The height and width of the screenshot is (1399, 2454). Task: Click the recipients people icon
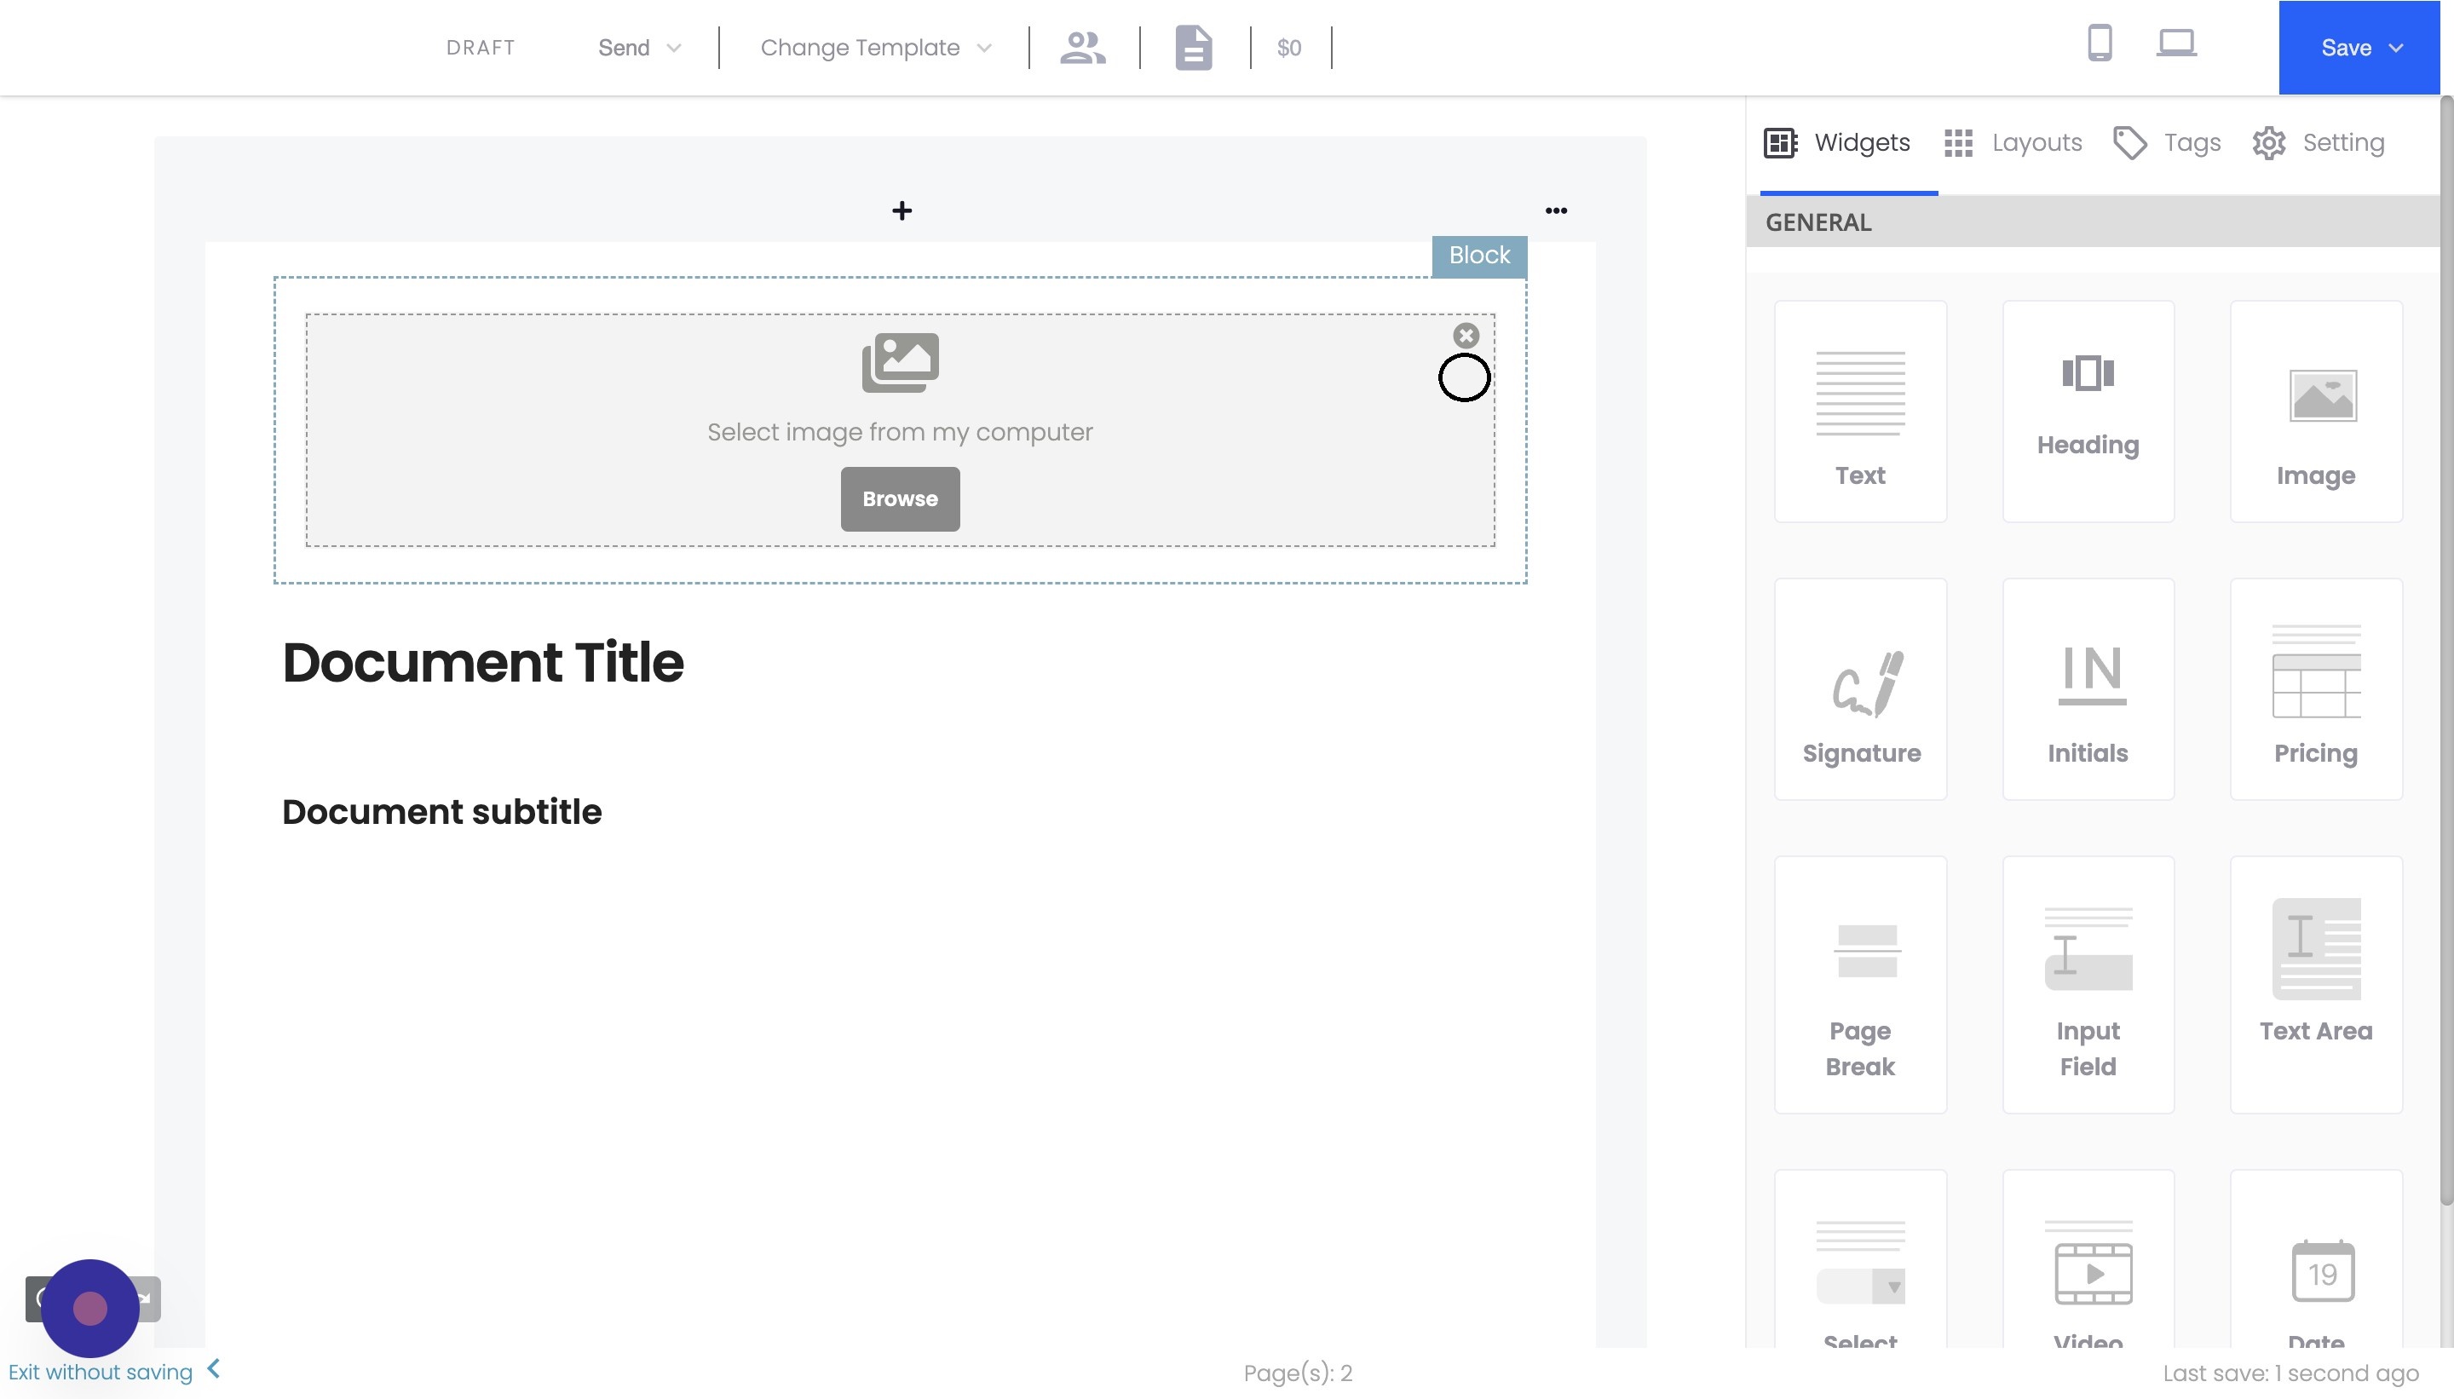[x=1083, y=47]
